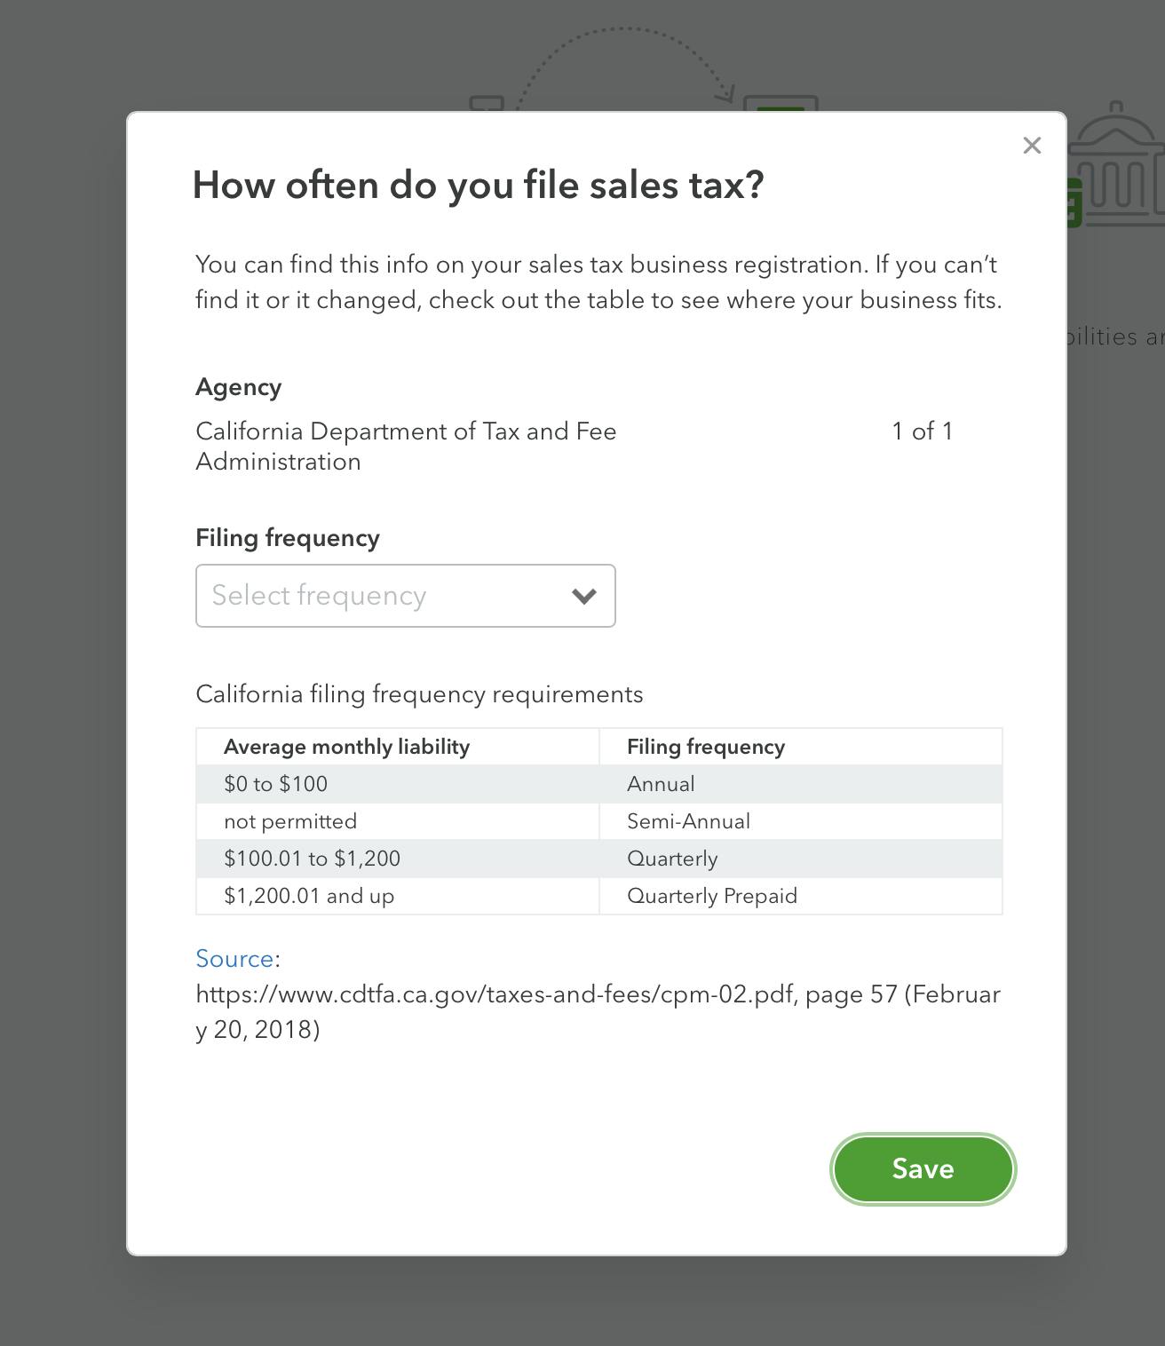
Task: Click the 1 of 1 pagination indicator
Action: [923, 432]
